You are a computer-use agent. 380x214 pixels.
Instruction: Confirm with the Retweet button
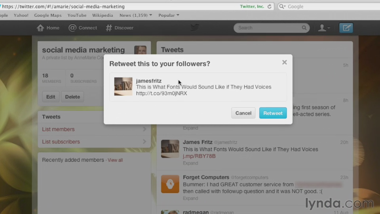273,113
